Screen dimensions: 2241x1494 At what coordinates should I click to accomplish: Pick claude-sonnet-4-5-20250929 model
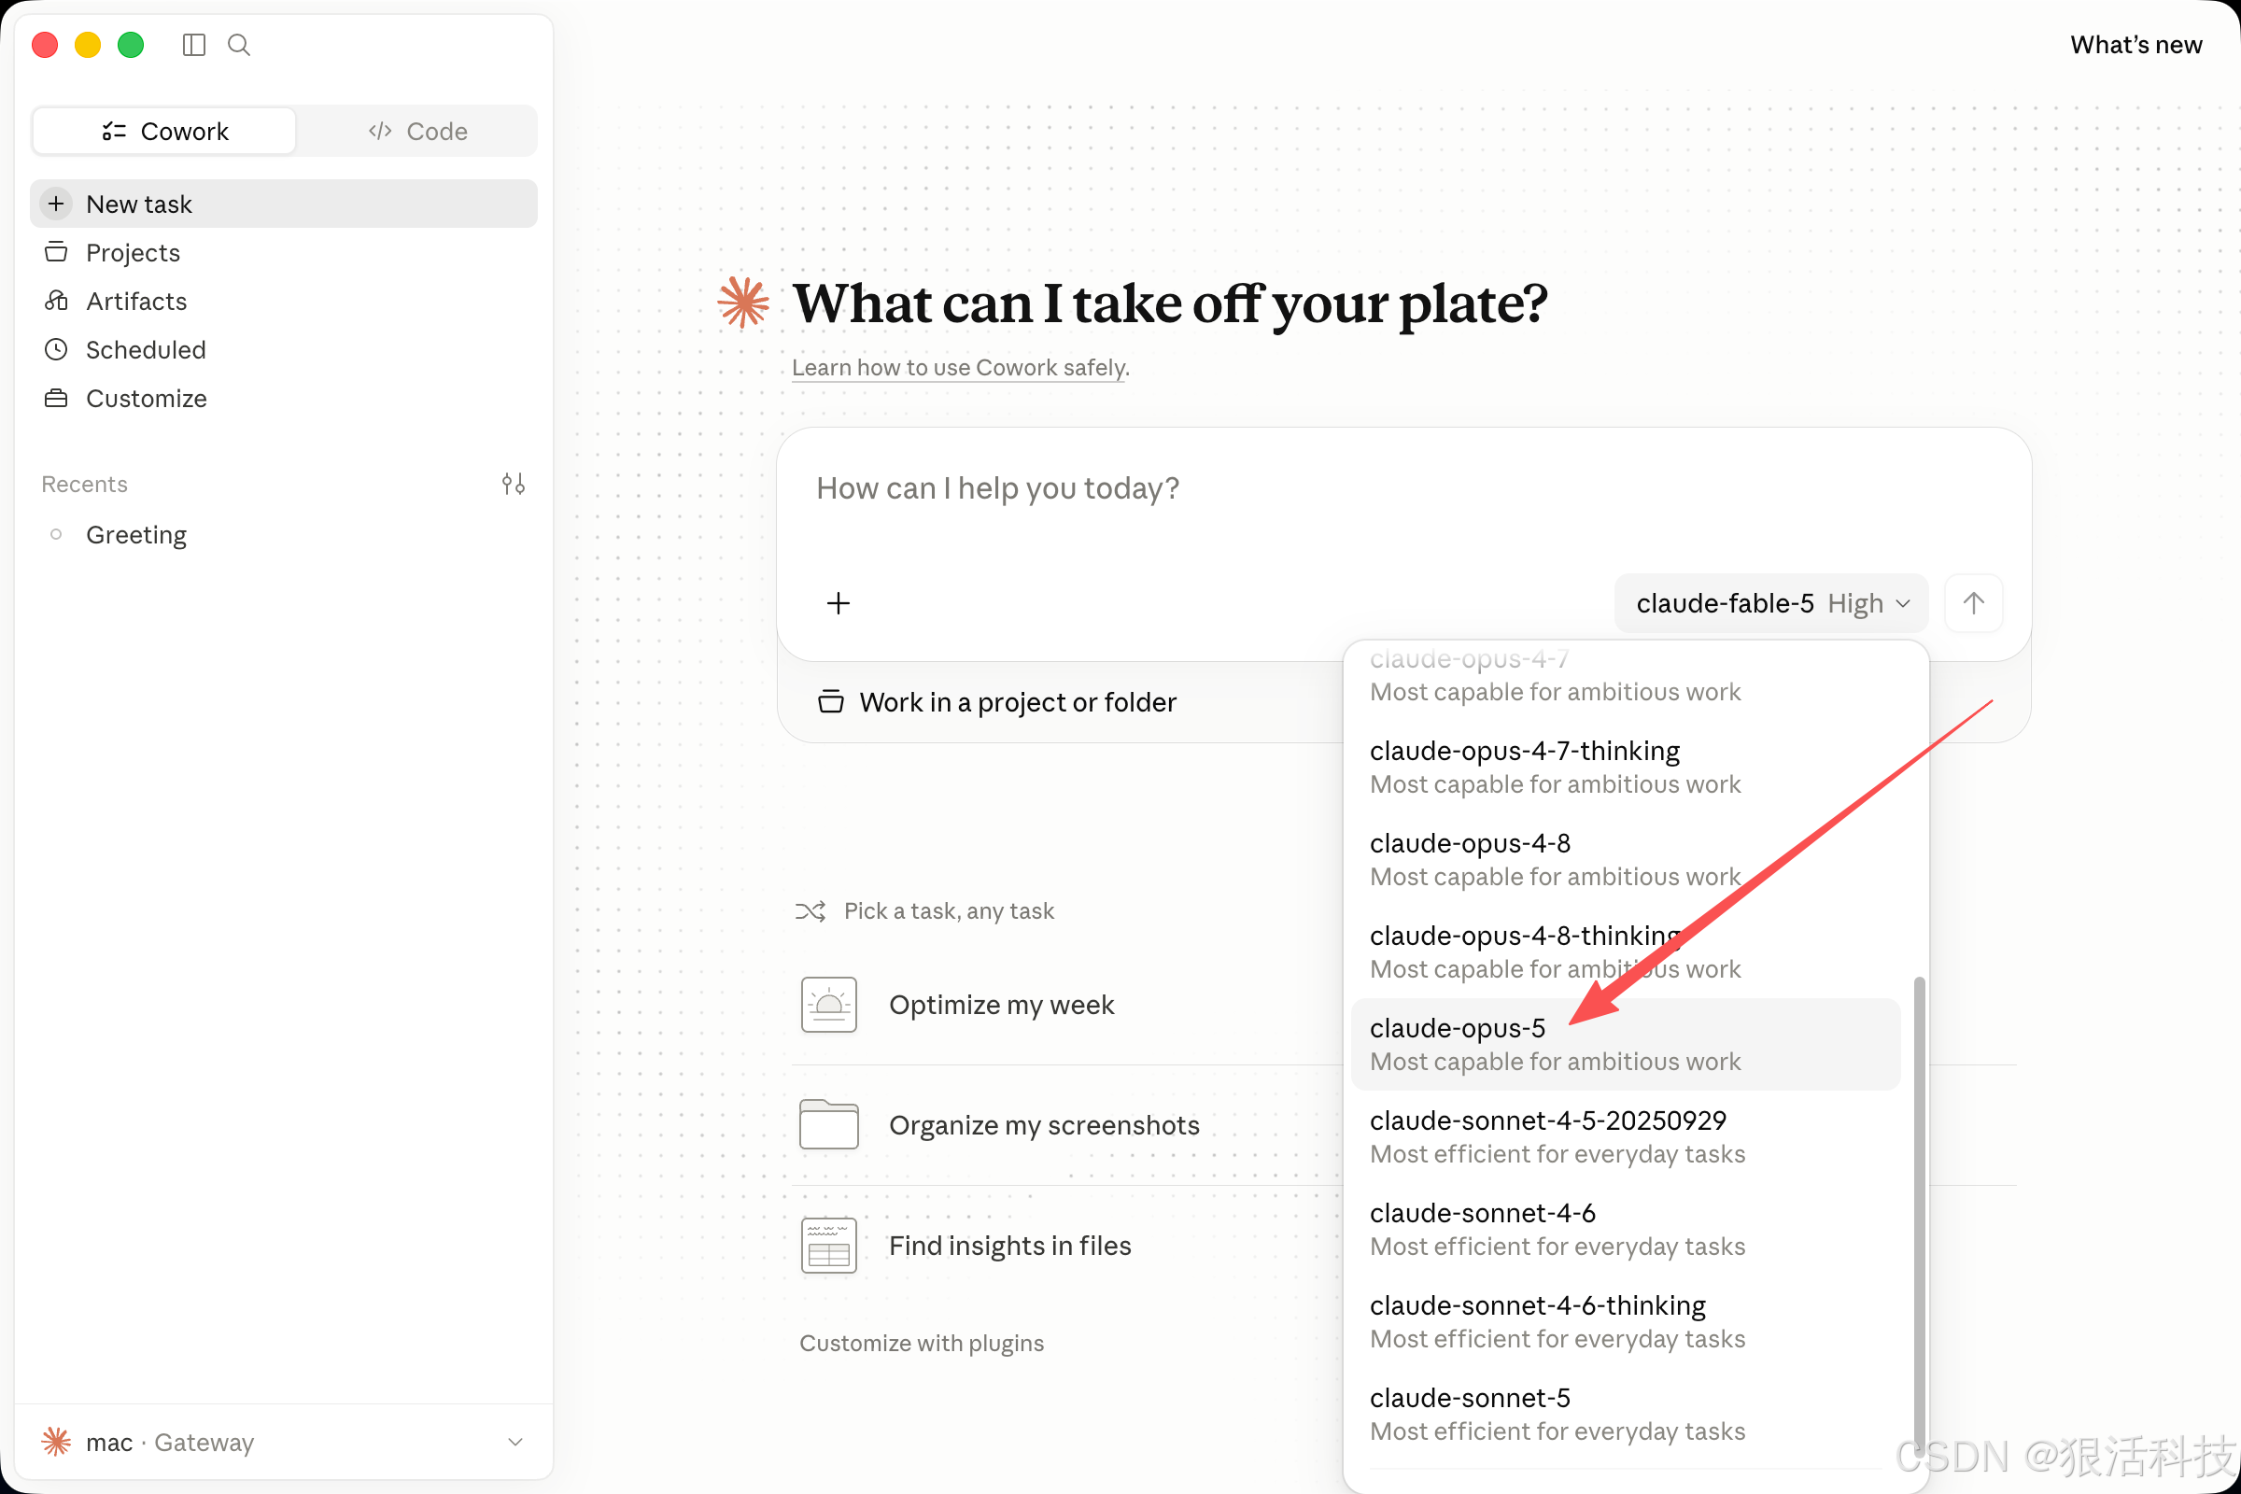click(1626, 1136)
